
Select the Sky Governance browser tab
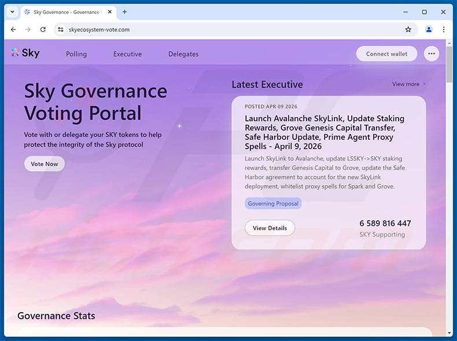coord(68,12)
